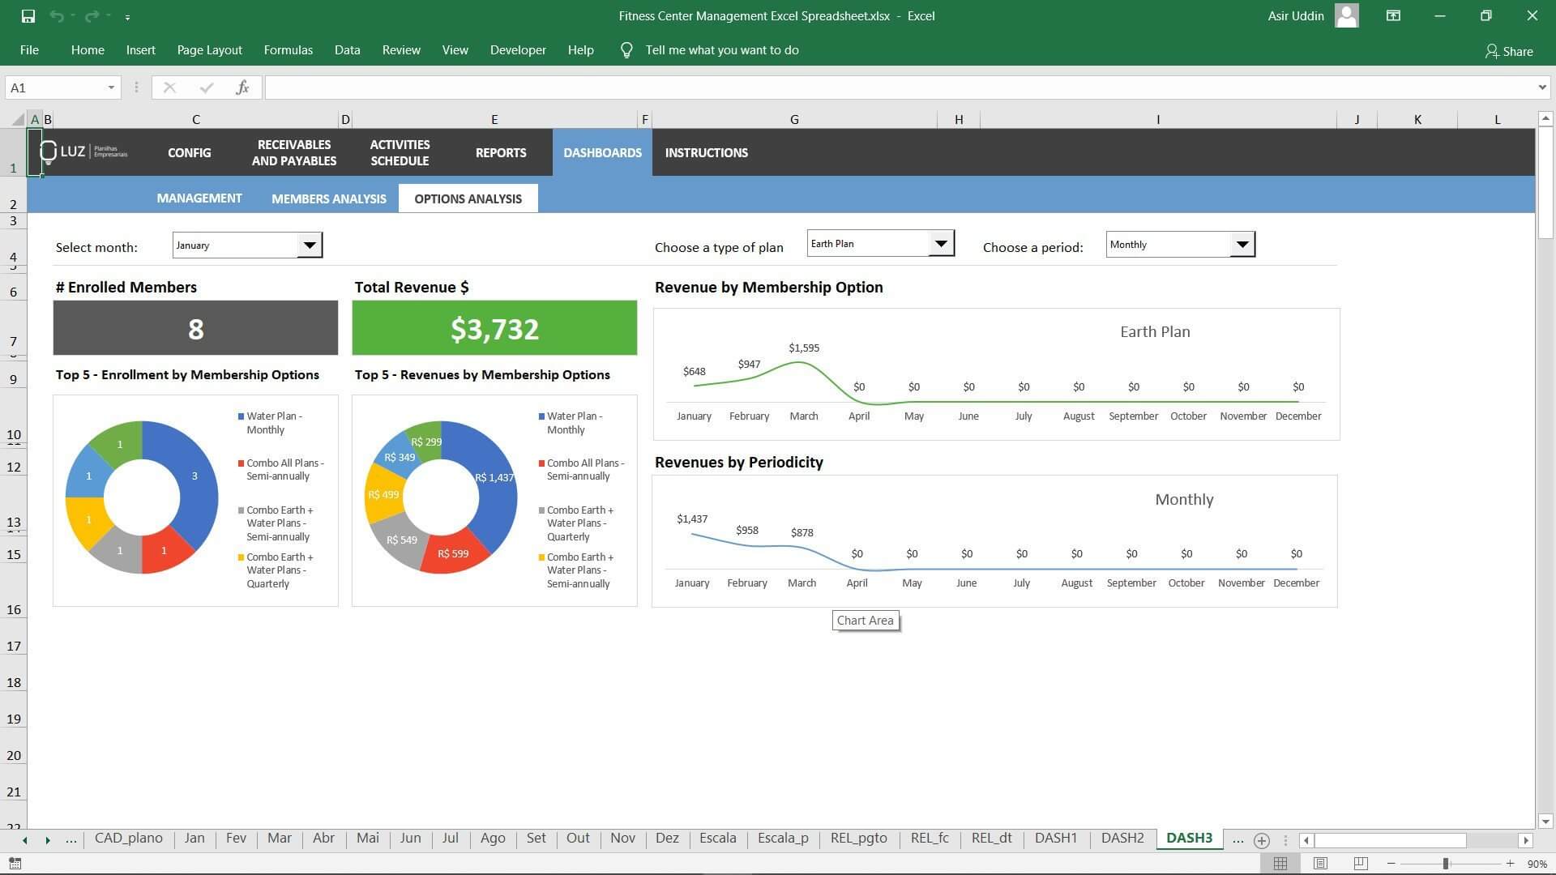Select the DASH2 sheet tab
The image size is (1556, 875).
point(1121,839)
